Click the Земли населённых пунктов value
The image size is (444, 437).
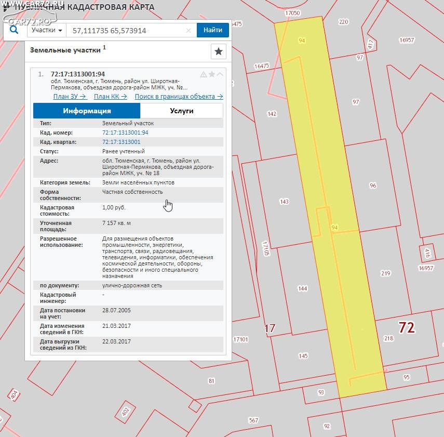[138, 182]
